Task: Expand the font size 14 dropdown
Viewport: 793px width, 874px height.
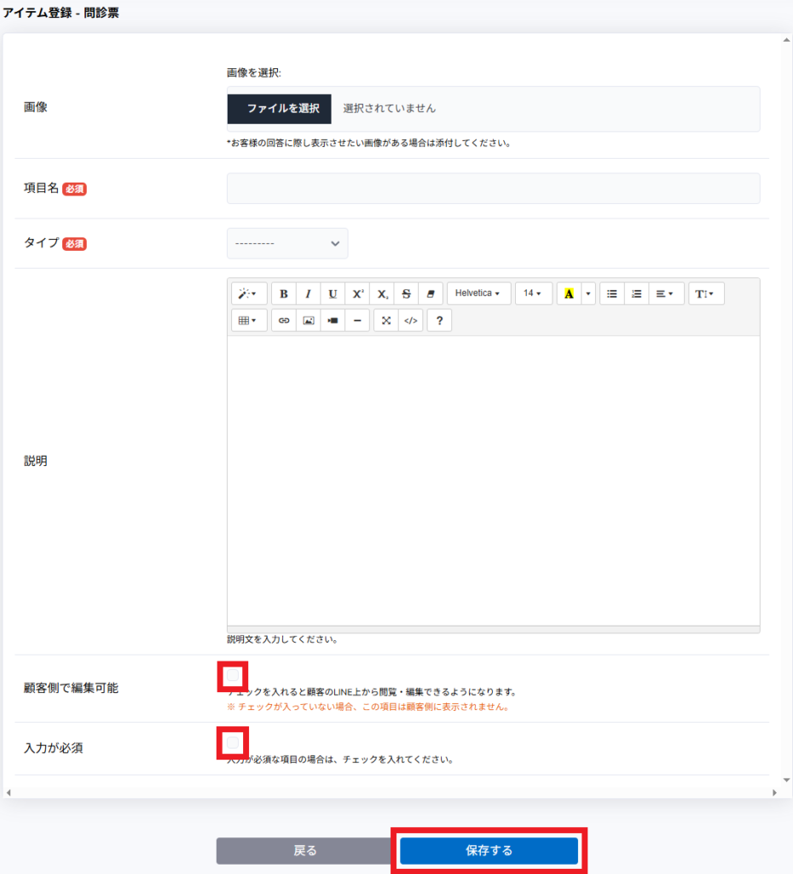Action: pos(533,294)
